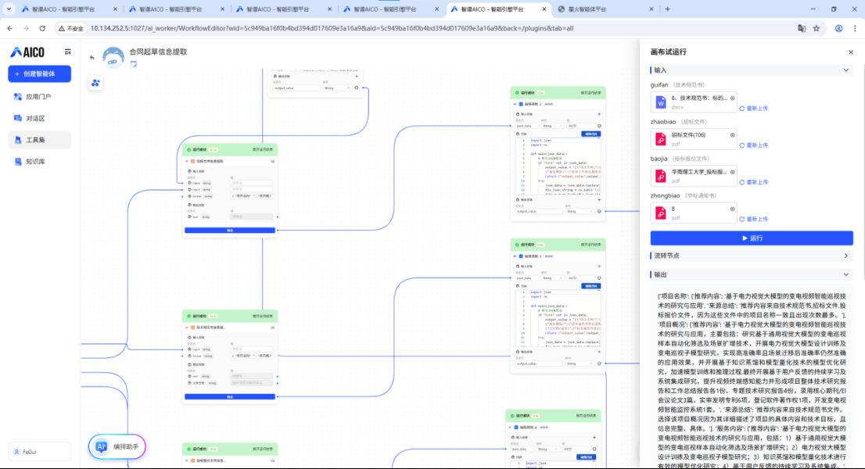This screenshot has height=469, width=865.
Task: Remove the guifan docx file
Action: click(x=733, y=98)
